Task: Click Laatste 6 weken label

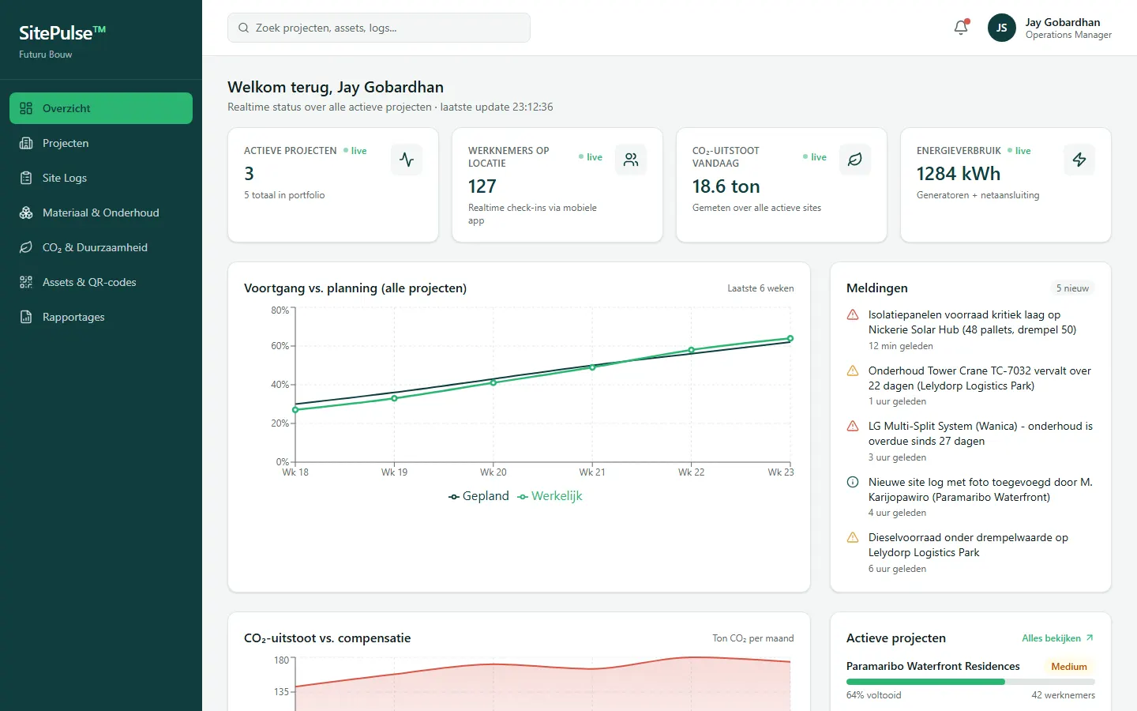Action: (x=760, y=288)
